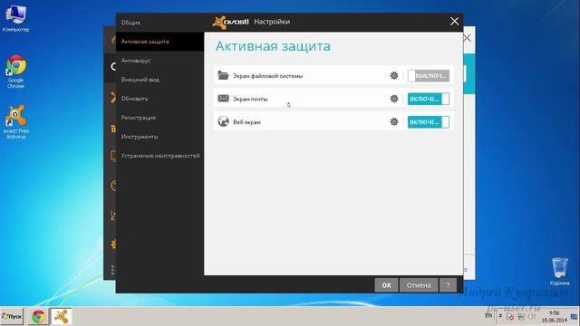Viewport: 580px width, 326px height.
Task: Click the Экран файловой системы label
Action: coord(267,76)
